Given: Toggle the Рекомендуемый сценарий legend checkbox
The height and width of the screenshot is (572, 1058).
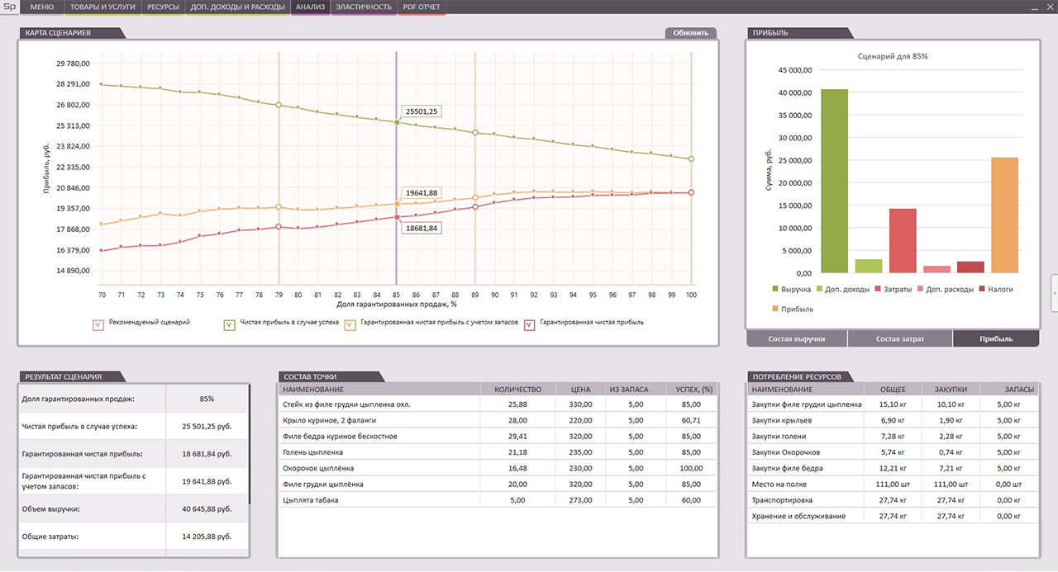Looking at the screenshot, I should 98,325.
